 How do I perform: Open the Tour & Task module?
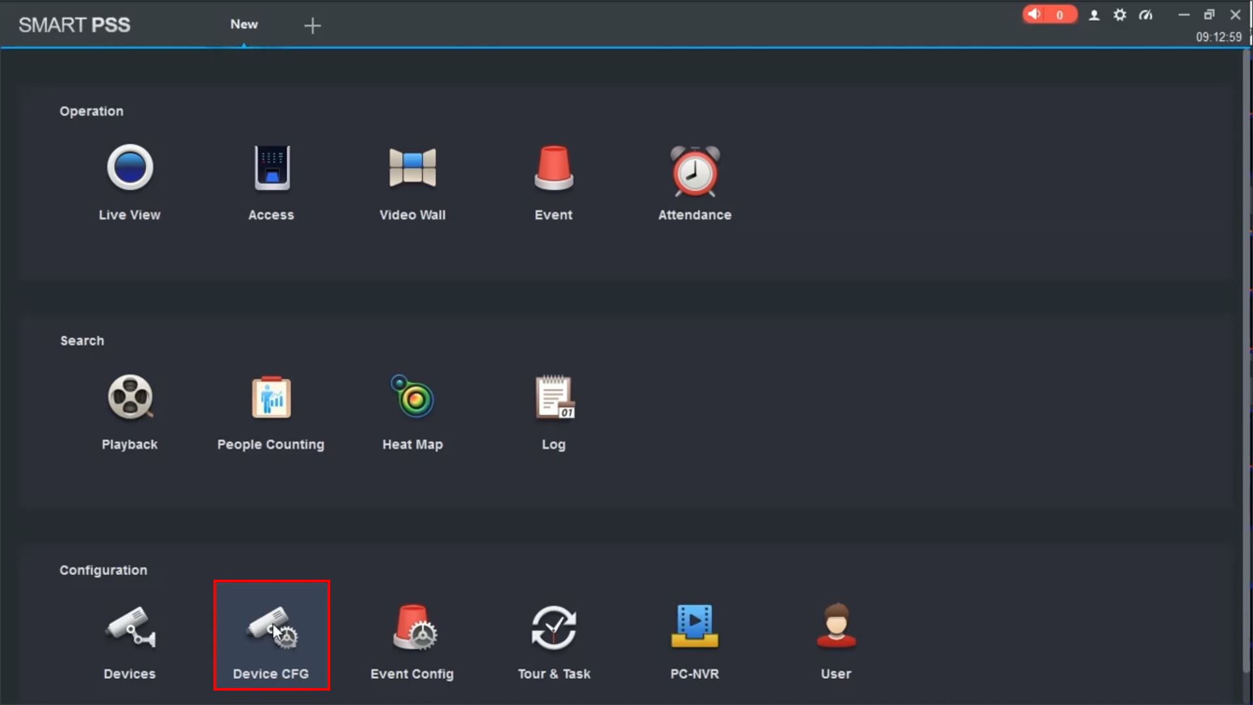(553, 628)
